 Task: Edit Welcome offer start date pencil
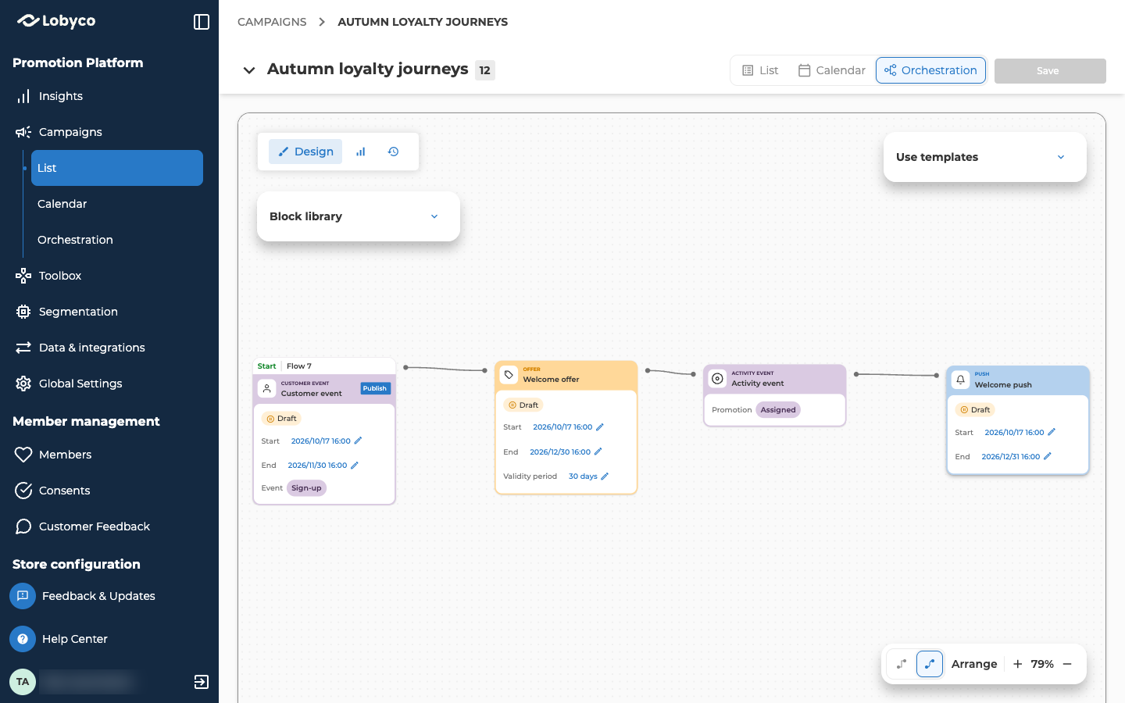(x=600, y=426)
